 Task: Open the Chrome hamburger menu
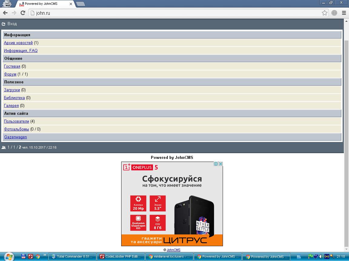[344, 13]
